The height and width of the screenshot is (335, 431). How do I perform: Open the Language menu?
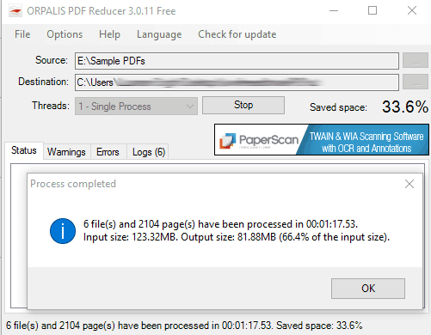(x=159, y=34)
